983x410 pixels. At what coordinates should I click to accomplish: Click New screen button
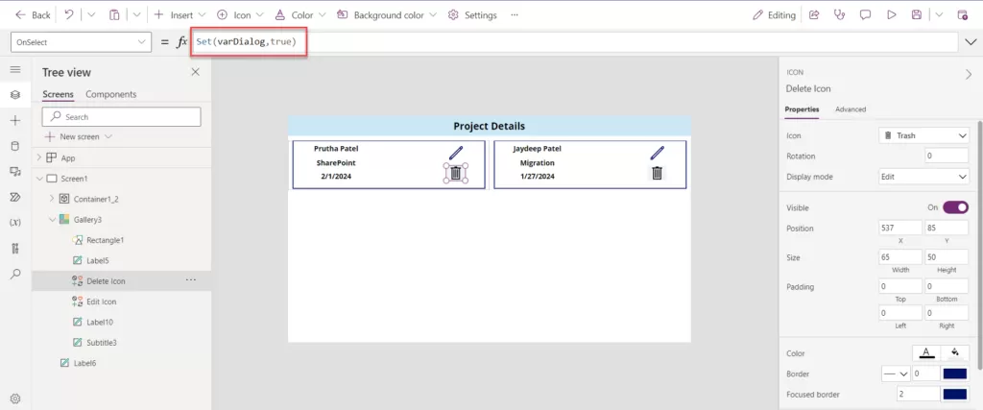79,137
